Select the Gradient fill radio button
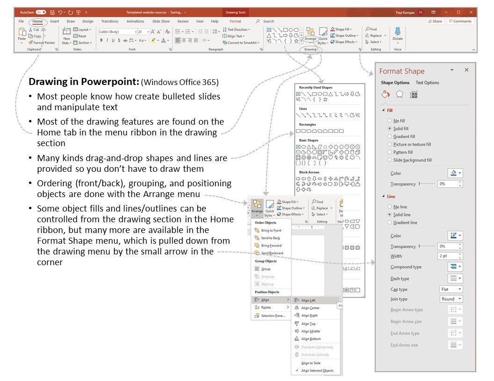This screenshot has width=494, height=381. 390,136
